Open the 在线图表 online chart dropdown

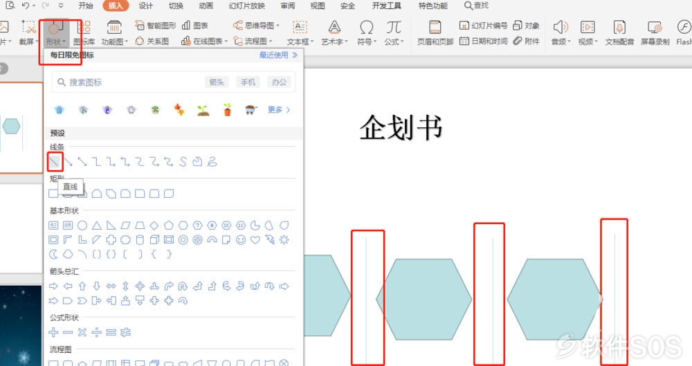click(x=204, y=41)
